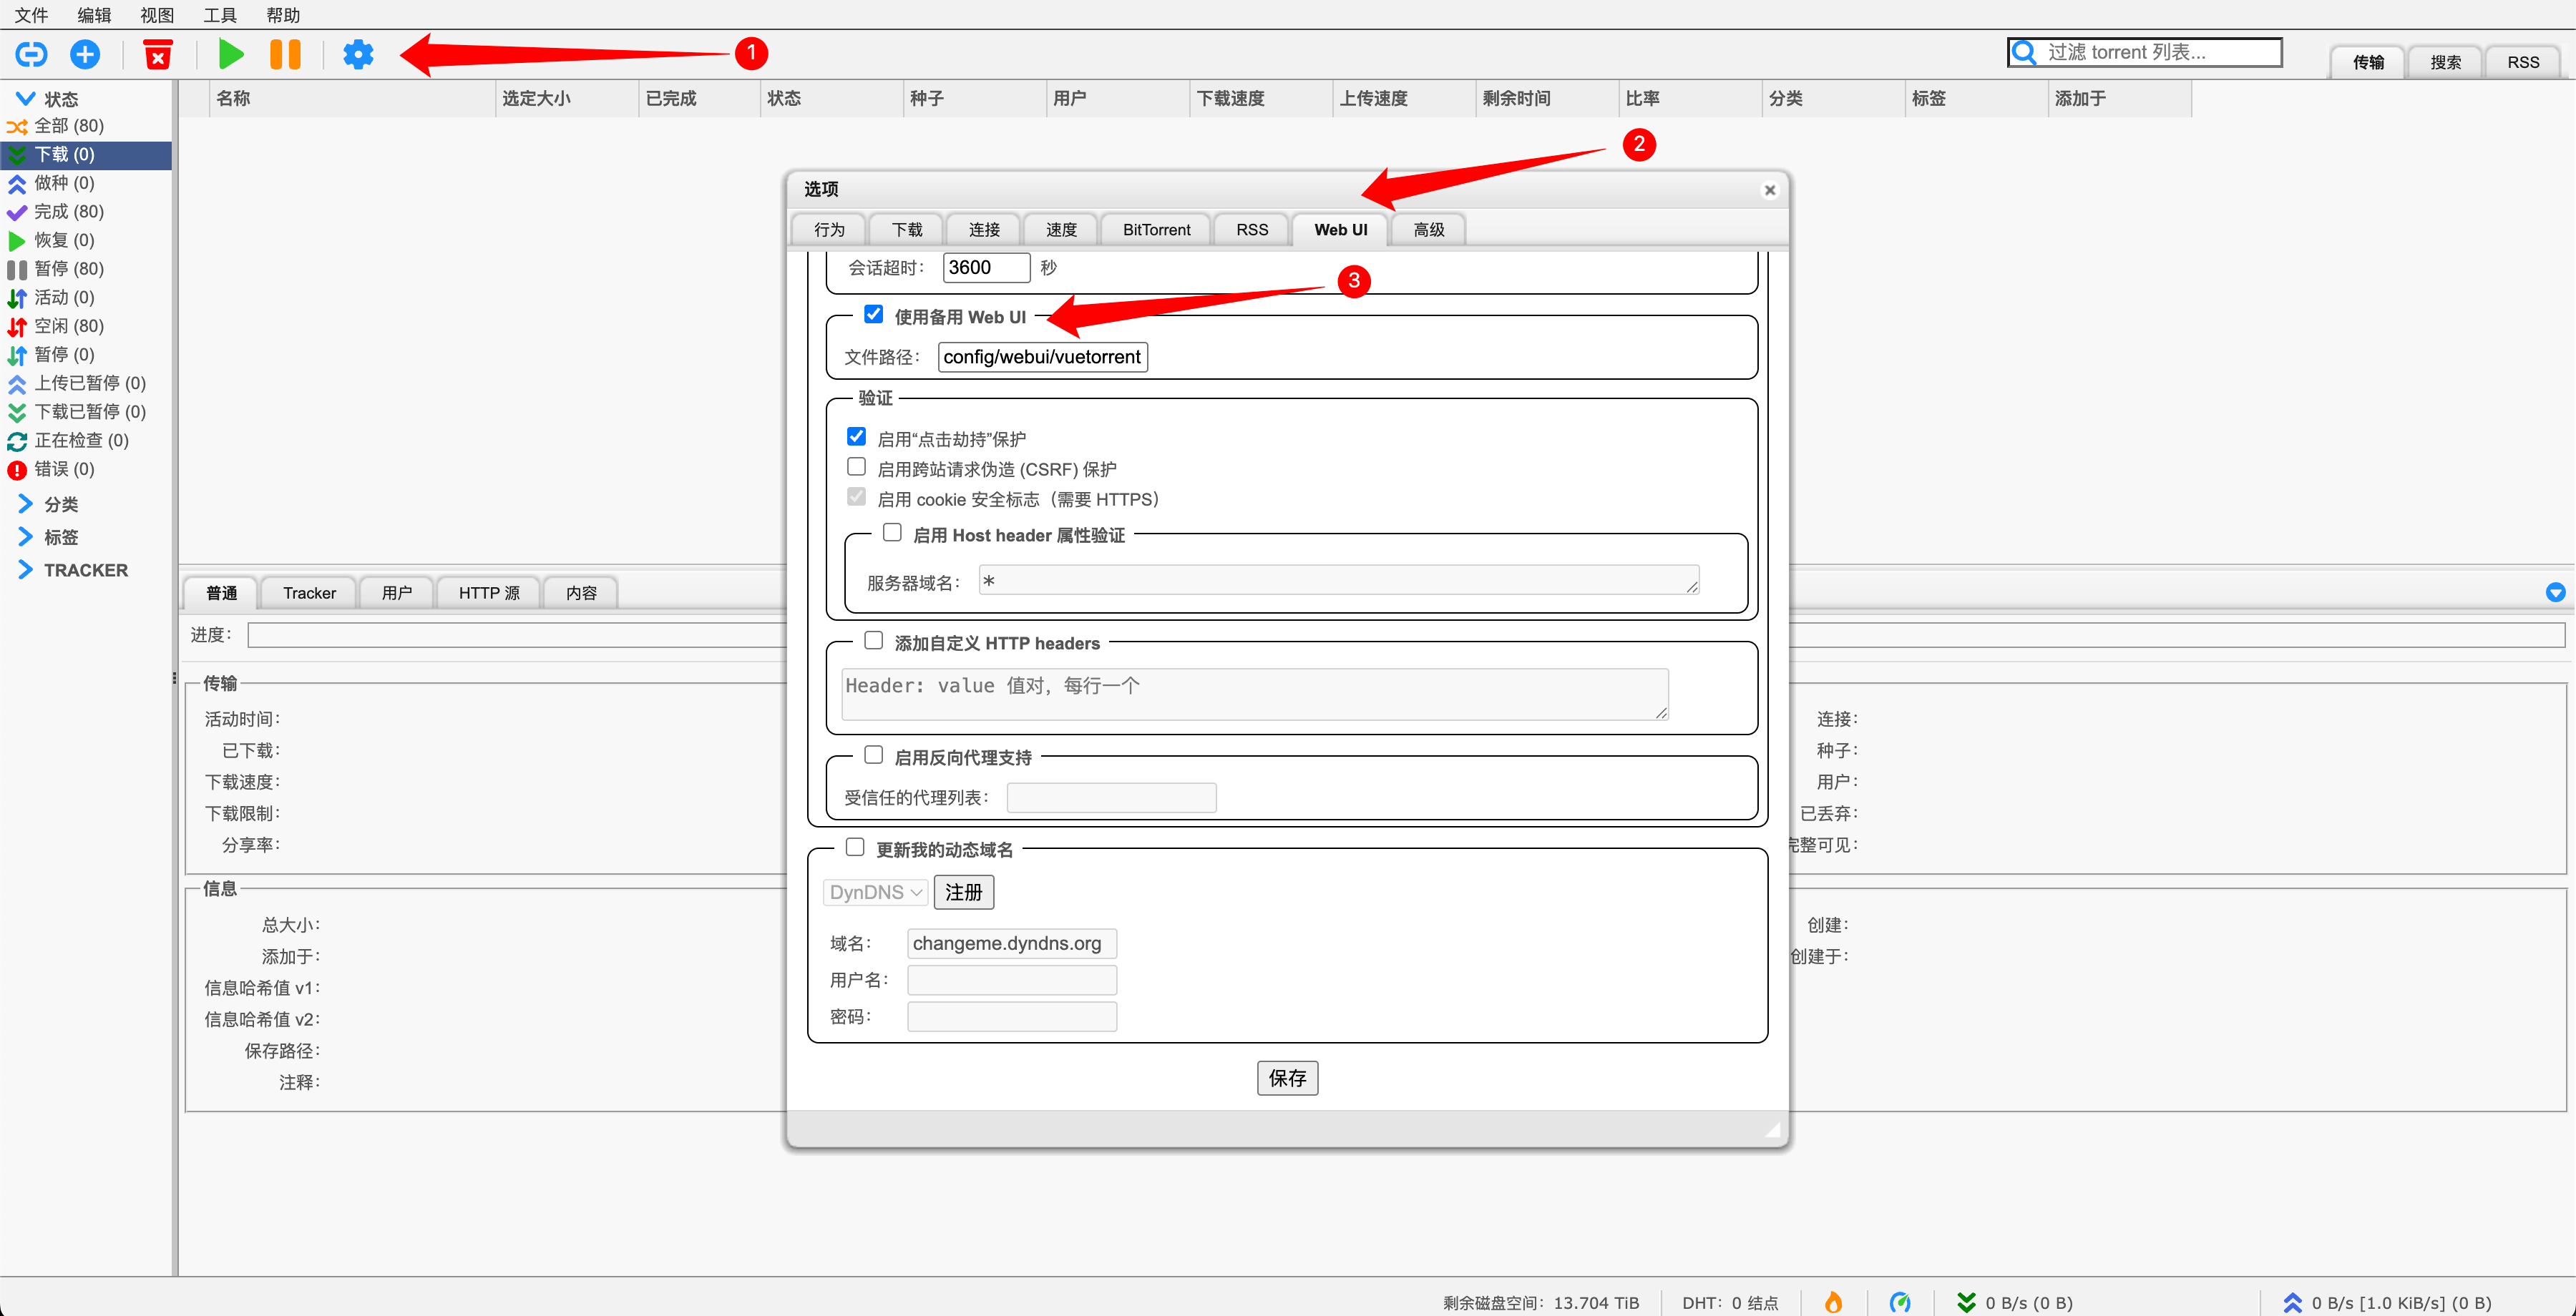Open the 文件 menu

(31, 15)
